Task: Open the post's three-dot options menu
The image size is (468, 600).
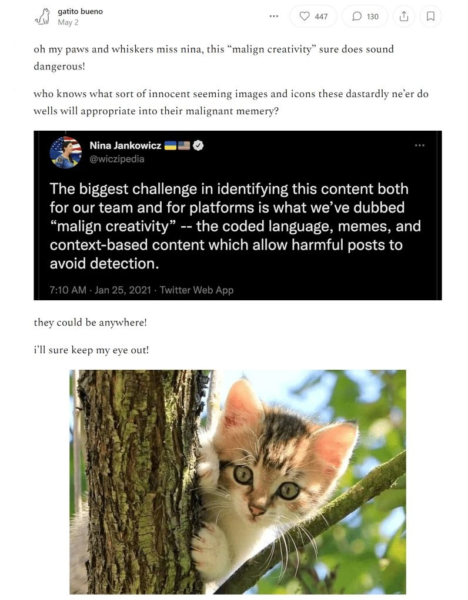Action: (x=274, y=16)
